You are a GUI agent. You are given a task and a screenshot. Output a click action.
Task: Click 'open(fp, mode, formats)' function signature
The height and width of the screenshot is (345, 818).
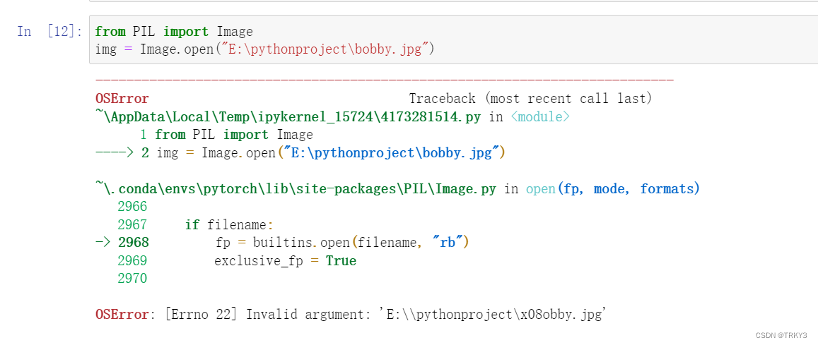(x=612, y=189)
